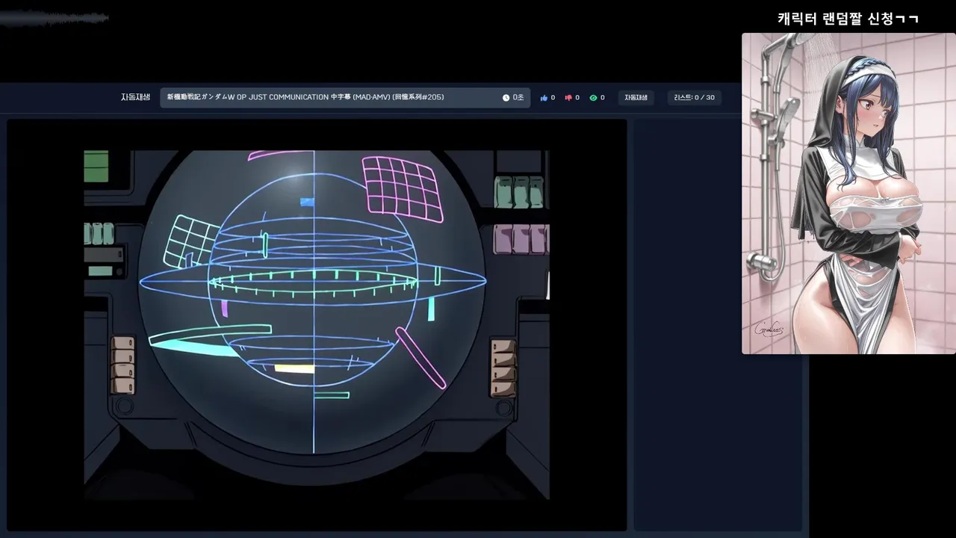Viewport: 956px width, 538px height.
Task: Click the empty playlist side panel
Action: pos(718,325)
